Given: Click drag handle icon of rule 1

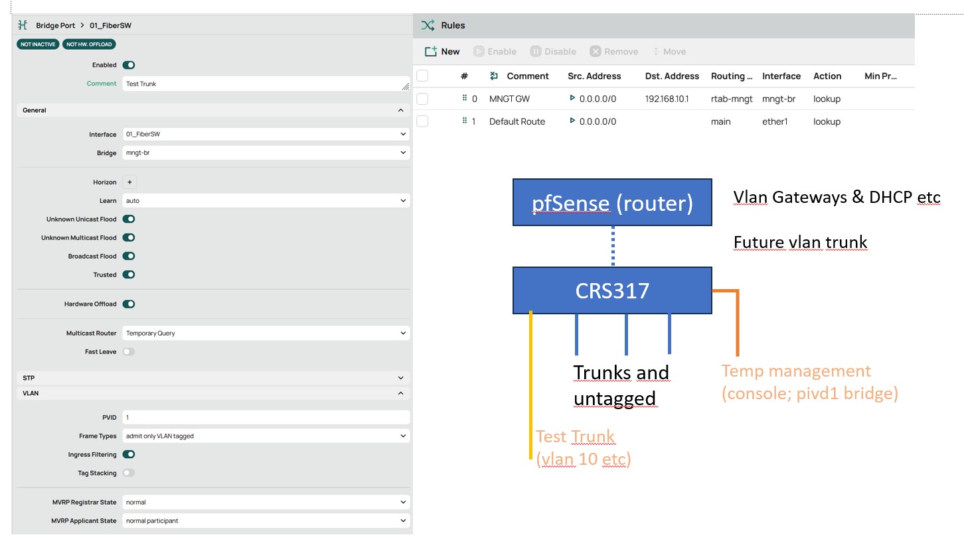Looking at the screenshot, I should pos(465,121).
